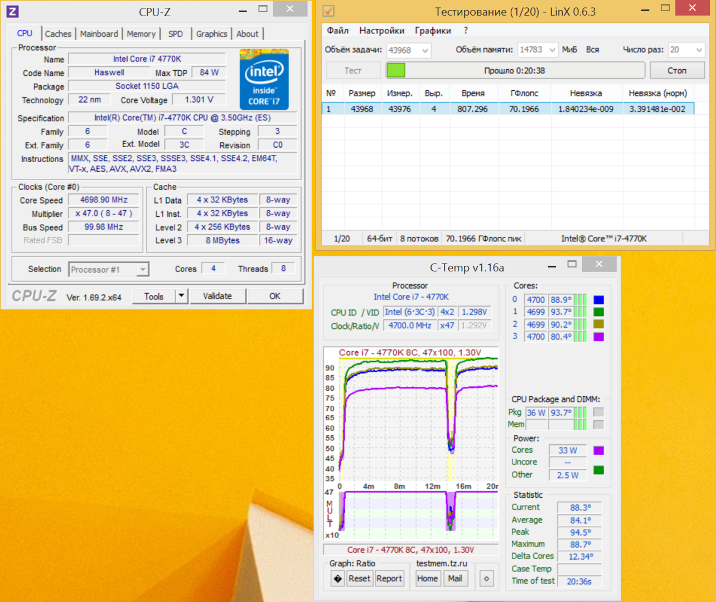Switch to the Mainboard tab in CPU-Z
The height and width of the screenshot is (602, 716).
99,34
